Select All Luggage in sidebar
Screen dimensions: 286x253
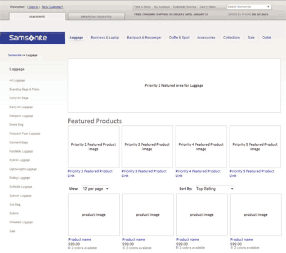(17, 81)
